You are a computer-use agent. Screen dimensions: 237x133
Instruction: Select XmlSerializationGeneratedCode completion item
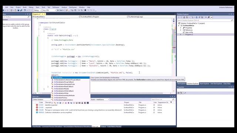(x=70, y=84)
